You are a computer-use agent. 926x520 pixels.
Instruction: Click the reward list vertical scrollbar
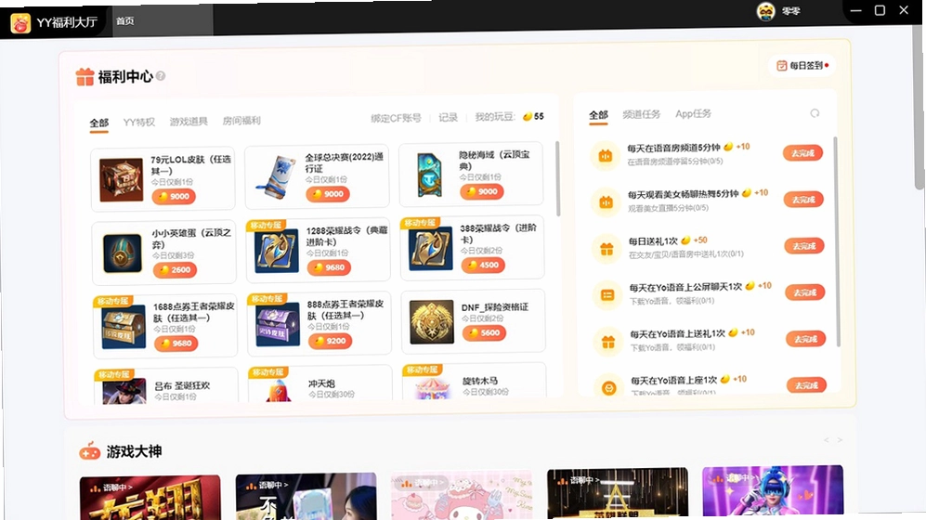557,178
